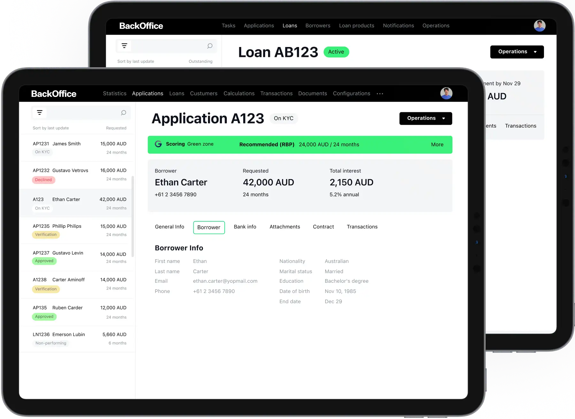This screenshot has width=575, height=419.
Task: Expand Operations dropdown for Application A123
Action: tap(425, 118)
